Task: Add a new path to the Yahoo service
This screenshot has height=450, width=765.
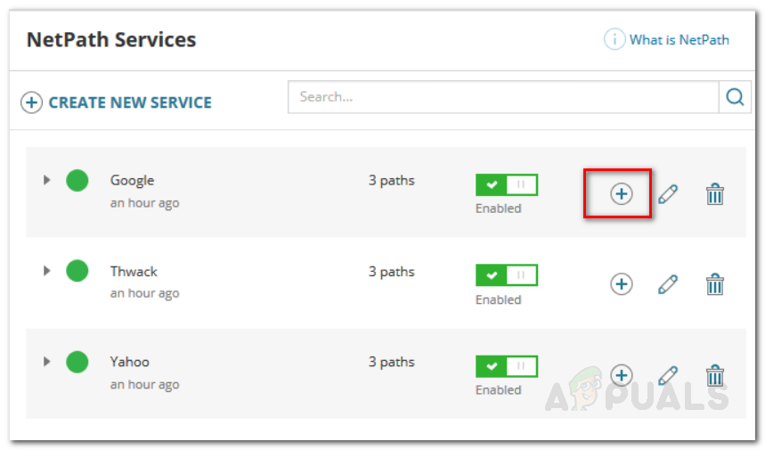Action: (621, 375)
